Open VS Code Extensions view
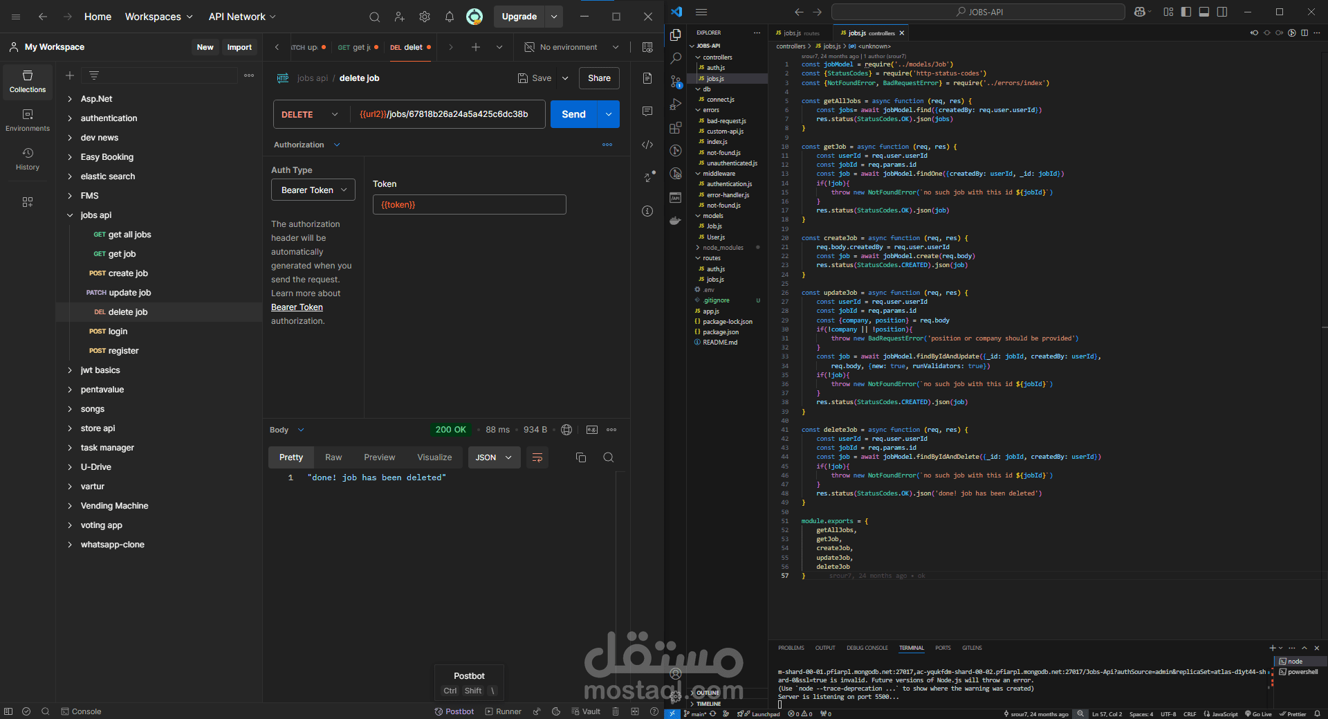This screenshot has width=1328, height=719. [x=676, y=128]
